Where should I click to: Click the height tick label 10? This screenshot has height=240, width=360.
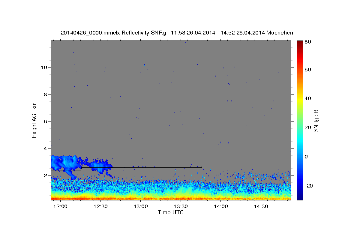click(x=44, y=67)
